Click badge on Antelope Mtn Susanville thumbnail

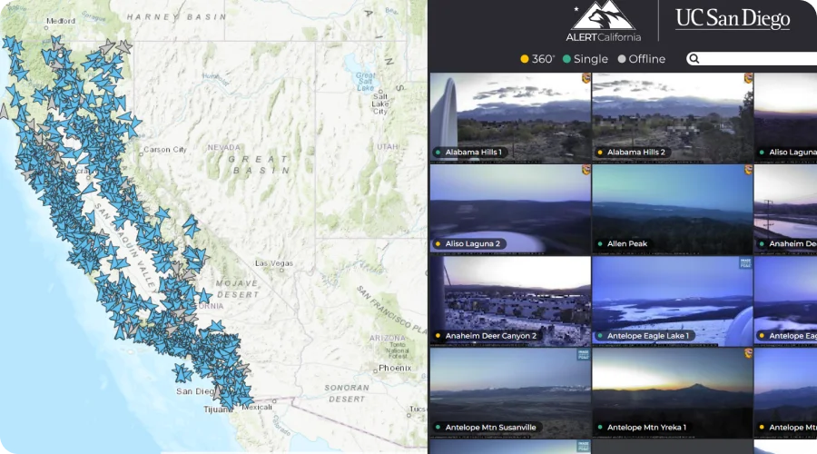[x=583, y=355]
